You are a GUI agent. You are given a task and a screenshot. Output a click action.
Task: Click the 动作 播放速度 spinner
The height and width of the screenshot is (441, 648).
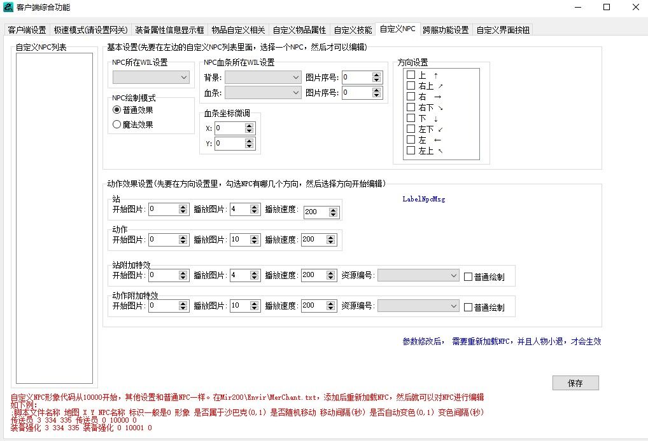click(330, 240)
